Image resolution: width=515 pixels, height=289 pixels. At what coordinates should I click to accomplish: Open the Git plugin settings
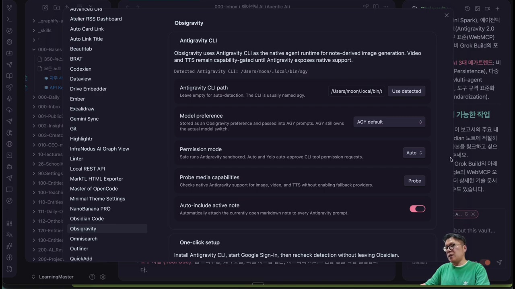coord(107,129)
